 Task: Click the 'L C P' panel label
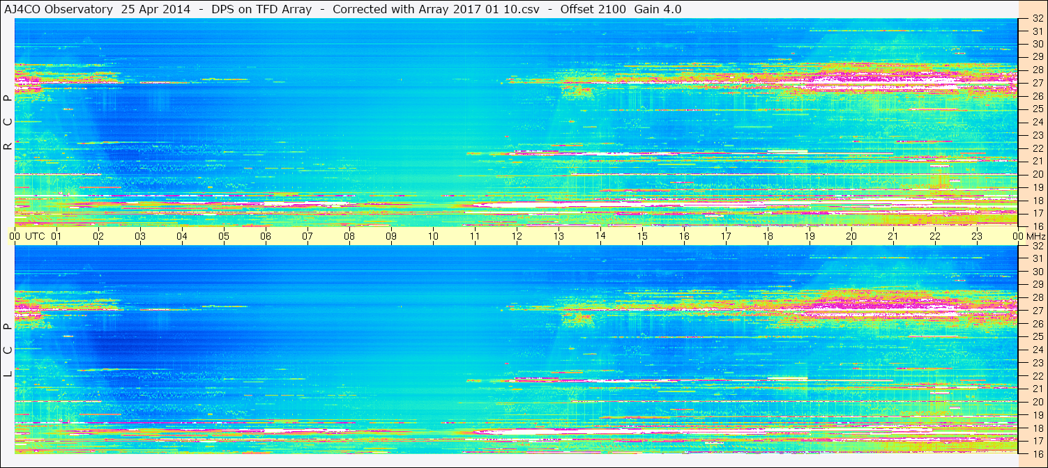click(x=8, y=351)
